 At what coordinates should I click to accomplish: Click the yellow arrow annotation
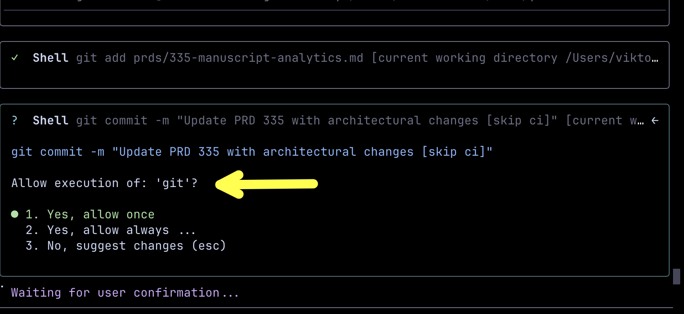267,184
